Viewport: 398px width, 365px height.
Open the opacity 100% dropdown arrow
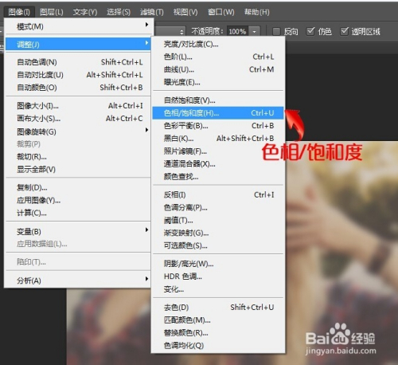pos(254,32)
